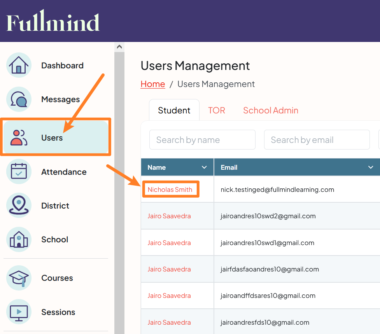380x334 pixels.
Task: Open the Dashboard home icon
Action: coord(19,65)
